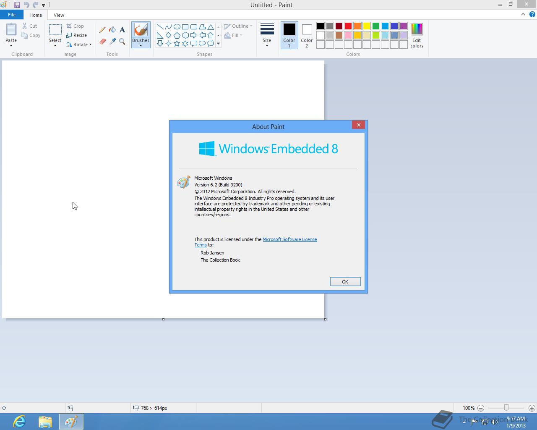The image size is (537, 430).
Task: Choose the Five-point star shape
Action: 177,43
